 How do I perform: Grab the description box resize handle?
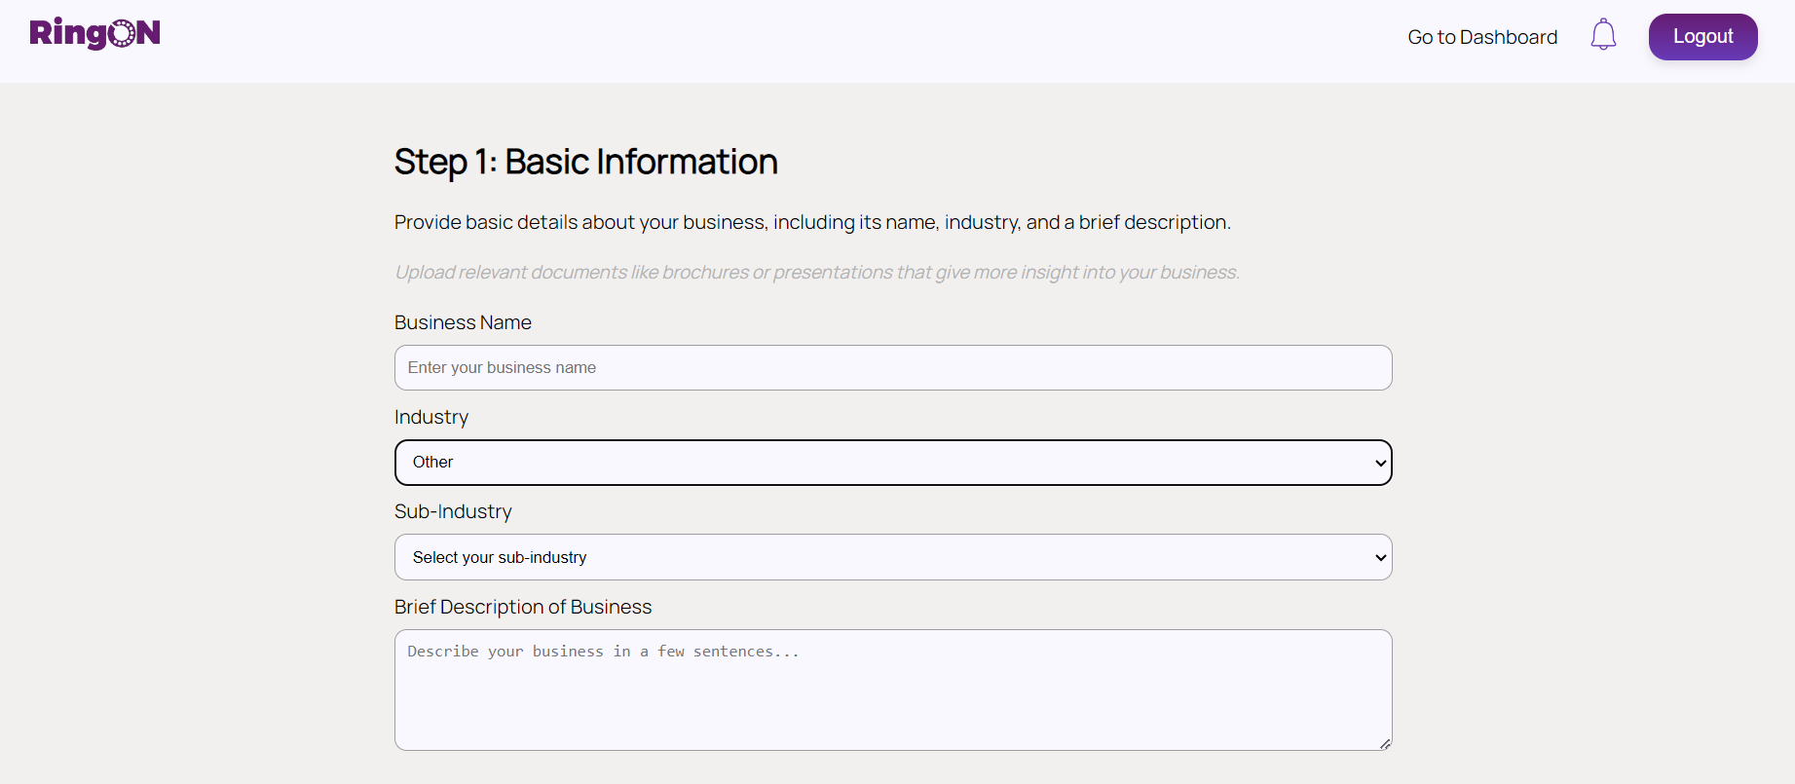[x=1384, y=743]
